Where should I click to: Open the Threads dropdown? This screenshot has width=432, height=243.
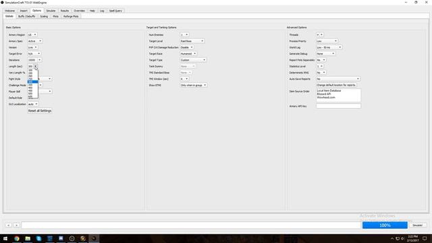click(320, 34)
